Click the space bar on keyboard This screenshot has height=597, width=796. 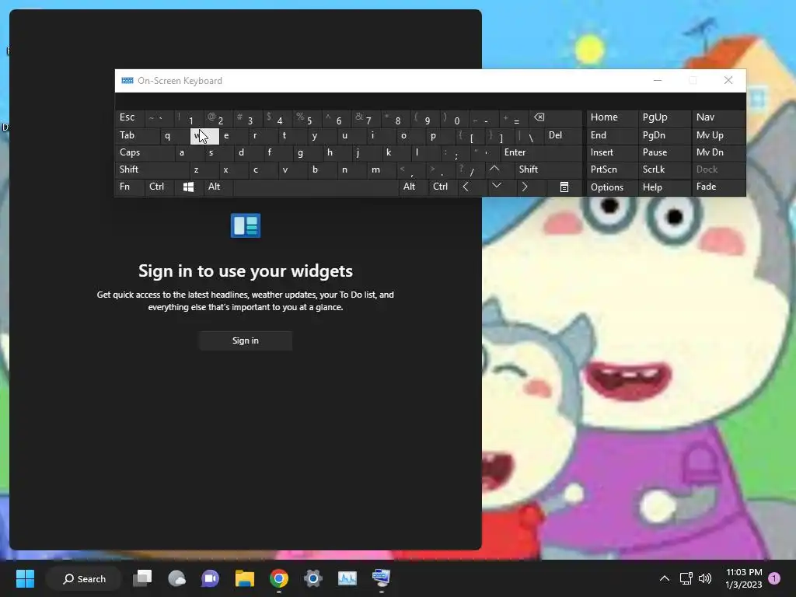pyautogui.click(x=316, y=187)
